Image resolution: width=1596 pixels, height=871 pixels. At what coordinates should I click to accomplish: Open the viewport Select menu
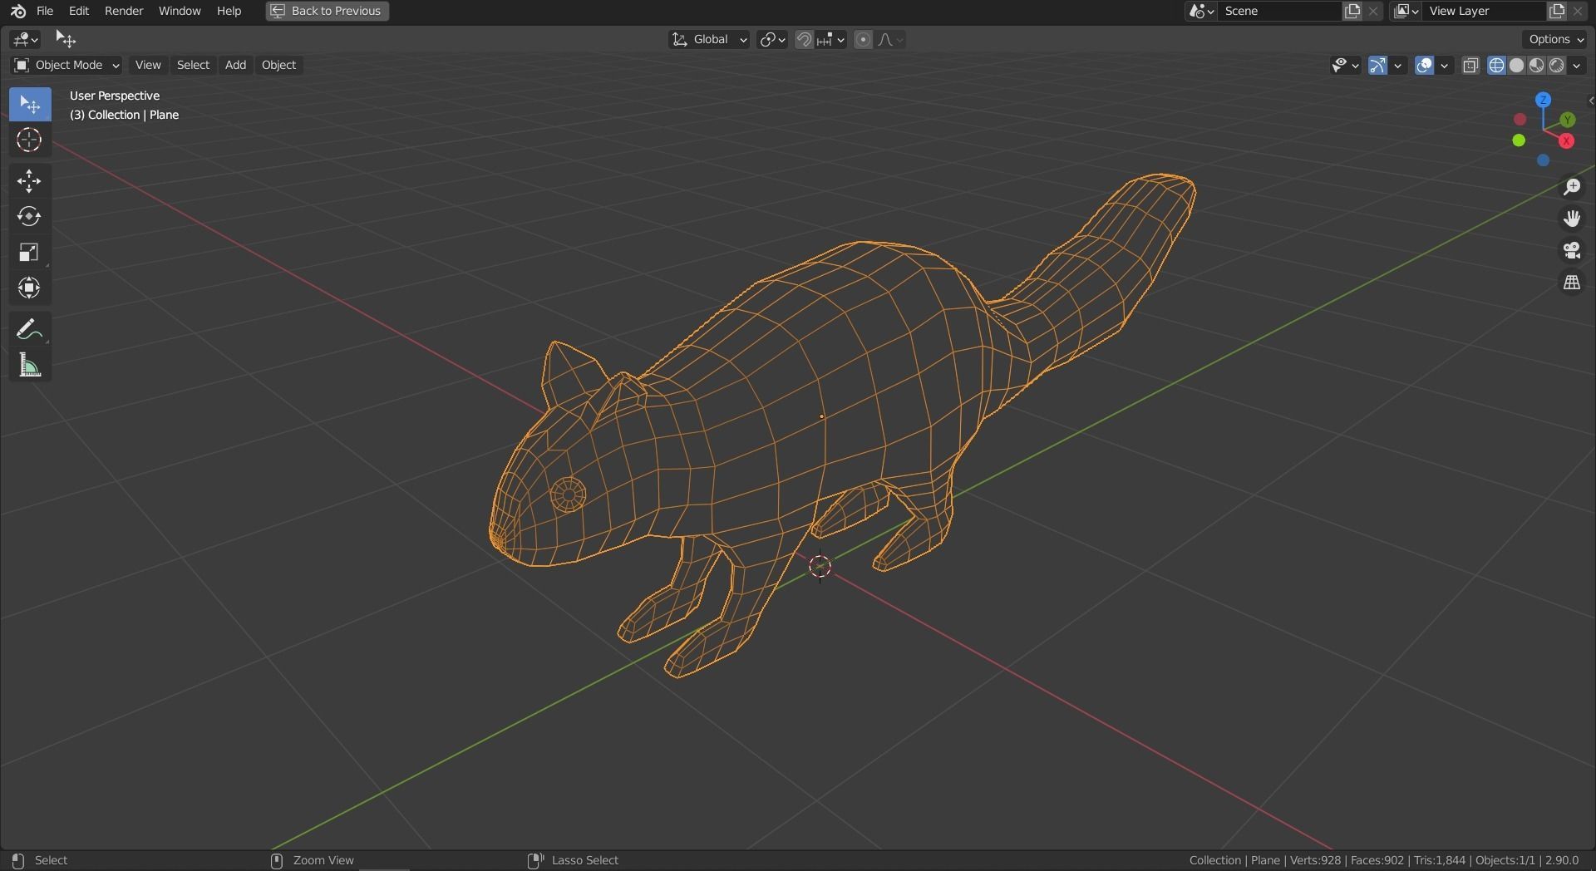(x=193, y=65)
